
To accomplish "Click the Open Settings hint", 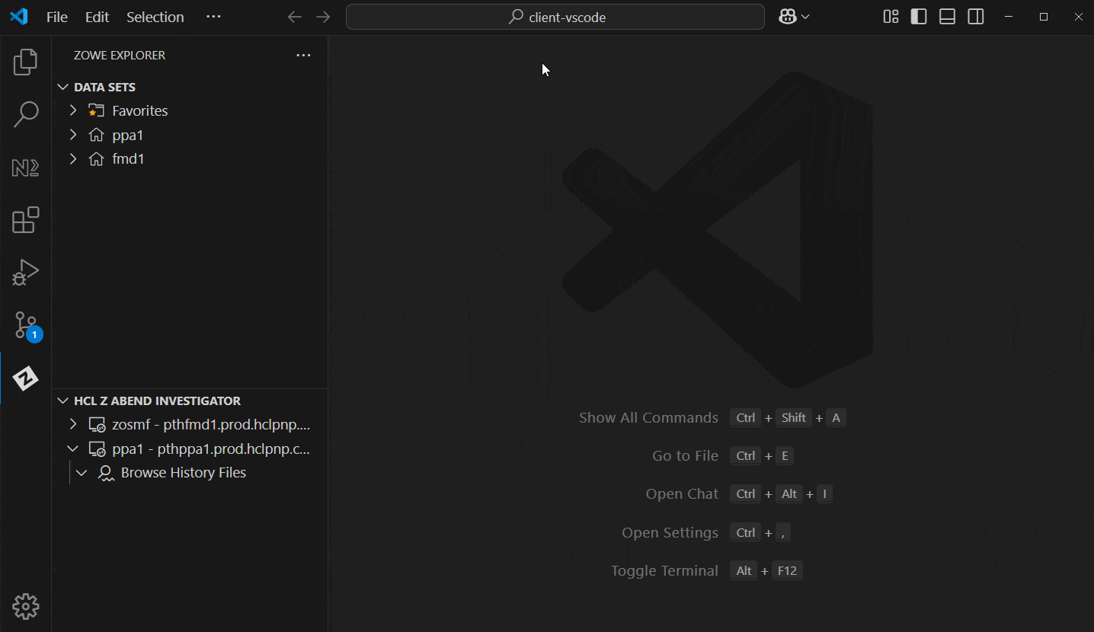I will tap(670, 532).
